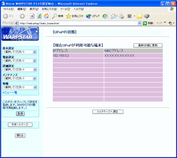Click the トップページへ戻る button
Viewport: 177px width, 158px height.
[x=108, y=112]
